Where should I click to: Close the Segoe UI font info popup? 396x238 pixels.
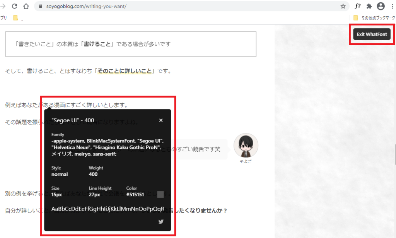161,120
